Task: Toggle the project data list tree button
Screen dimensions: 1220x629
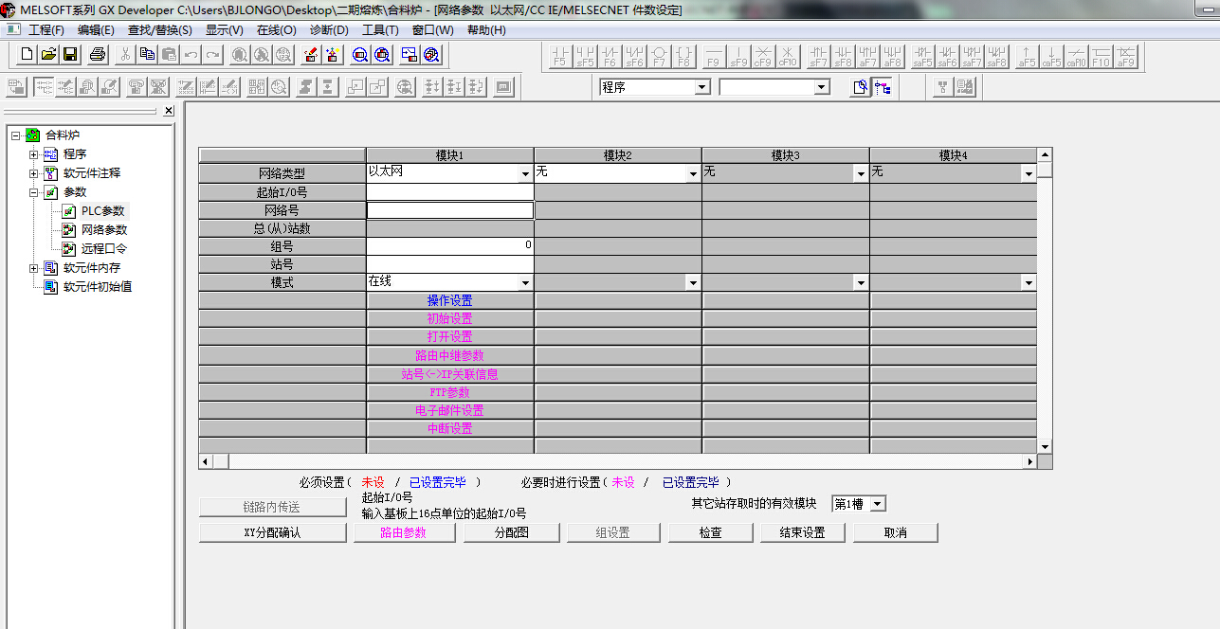Action: tap(883, 87)
